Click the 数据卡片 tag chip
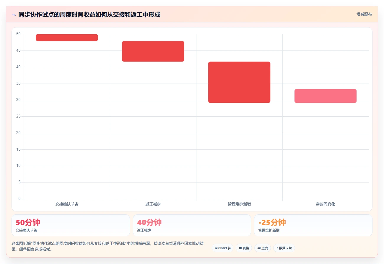The image size is (384, 264). tap(284, 248)
